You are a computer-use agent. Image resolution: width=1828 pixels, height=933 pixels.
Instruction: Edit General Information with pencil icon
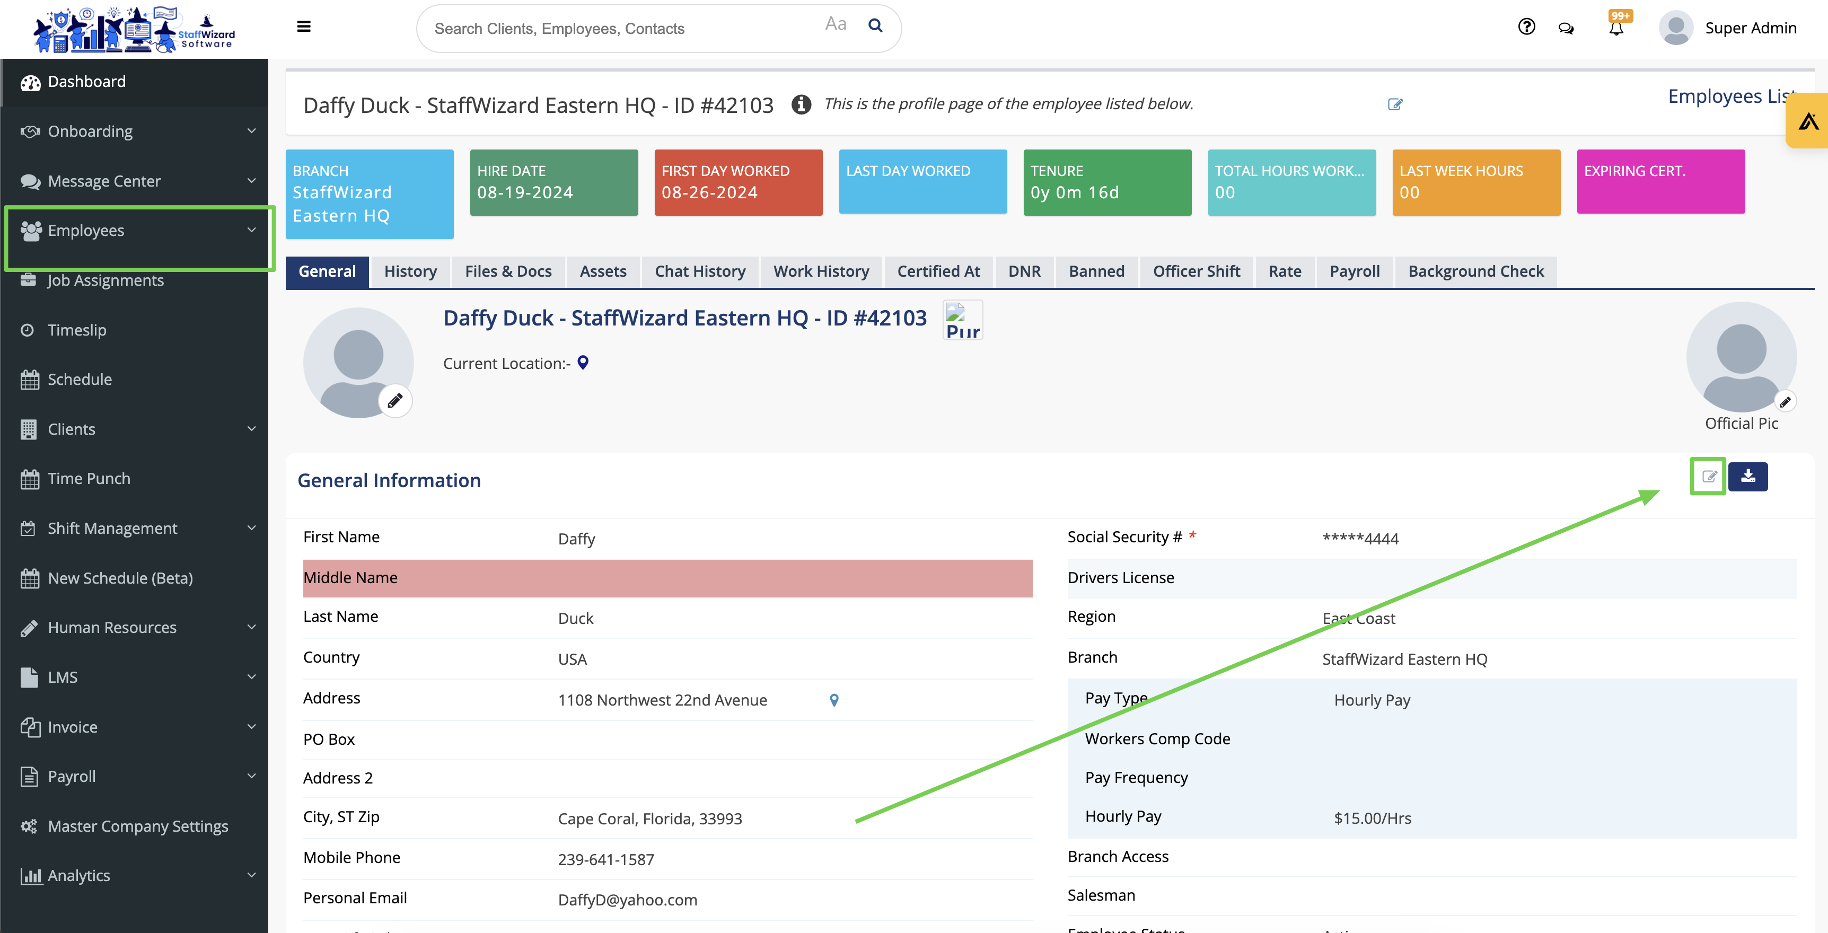(x=1709, y=476)
